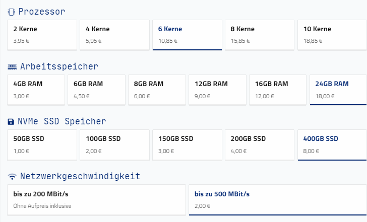Choose the 16GB RAM option
Viewport: 367px width, 222px height.
coord(278,90)
